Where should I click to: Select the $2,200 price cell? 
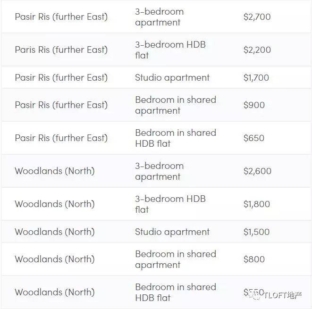coord(257,50)
